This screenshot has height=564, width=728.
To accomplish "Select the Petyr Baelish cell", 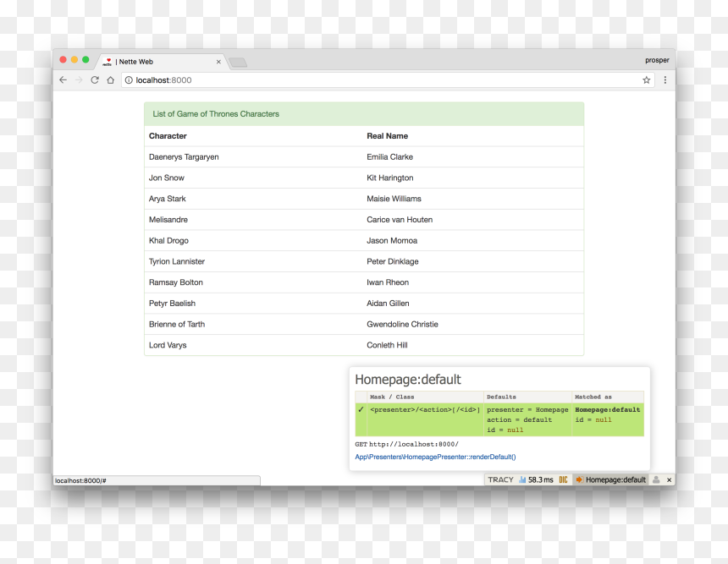I will point(253,303).
